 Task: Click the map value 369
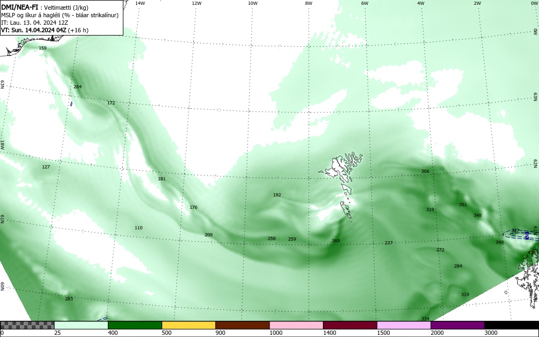tap(336, 241)
